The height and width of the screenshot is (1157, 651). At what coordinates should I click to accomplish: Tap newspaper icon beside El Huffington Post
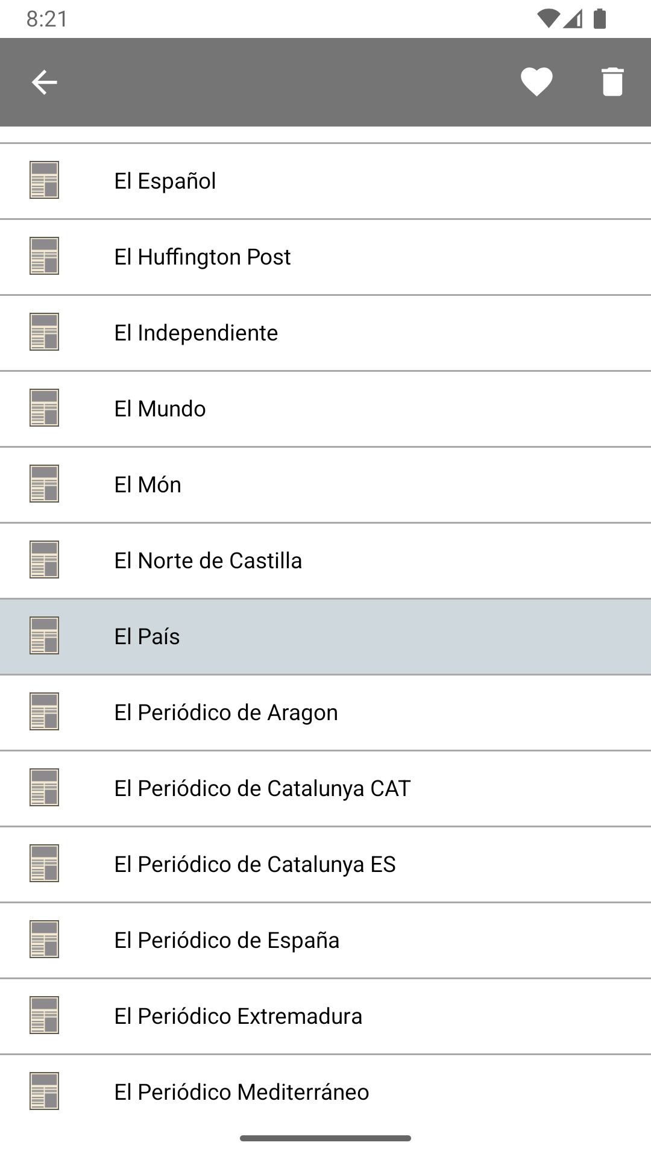pyautogui.click(x=44, y=256)
